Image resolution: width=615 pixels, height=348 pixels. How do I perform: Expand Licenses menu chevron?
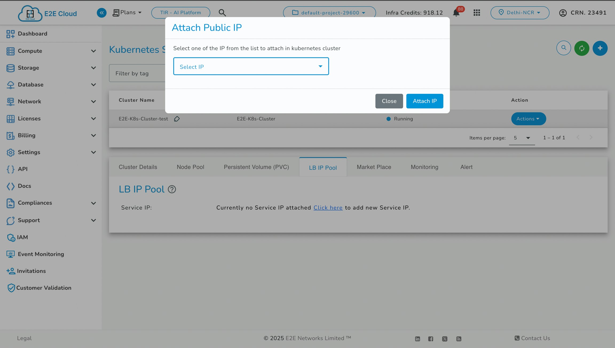93,119
